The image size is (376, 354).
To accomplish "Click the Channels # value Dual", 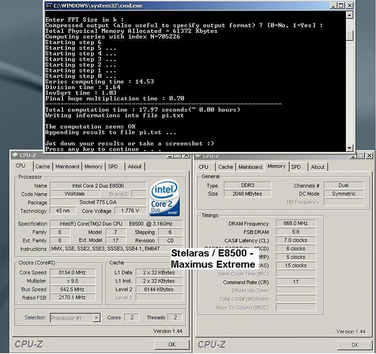I will (x=344, y=185).
